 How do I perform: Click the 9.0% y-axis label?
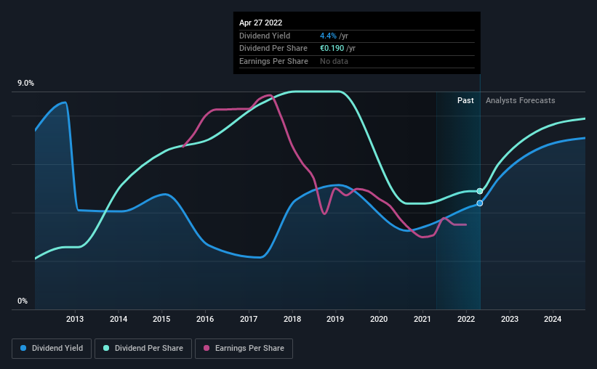pos(25,83)
